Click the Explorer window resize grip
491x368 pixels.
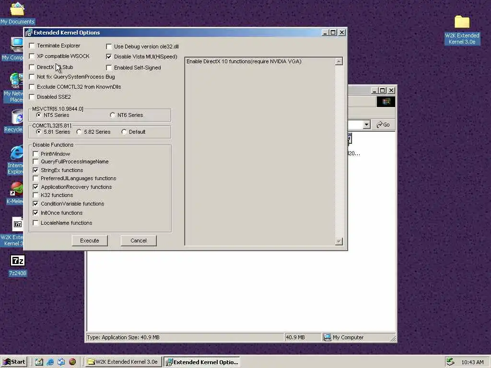[393, 338]
